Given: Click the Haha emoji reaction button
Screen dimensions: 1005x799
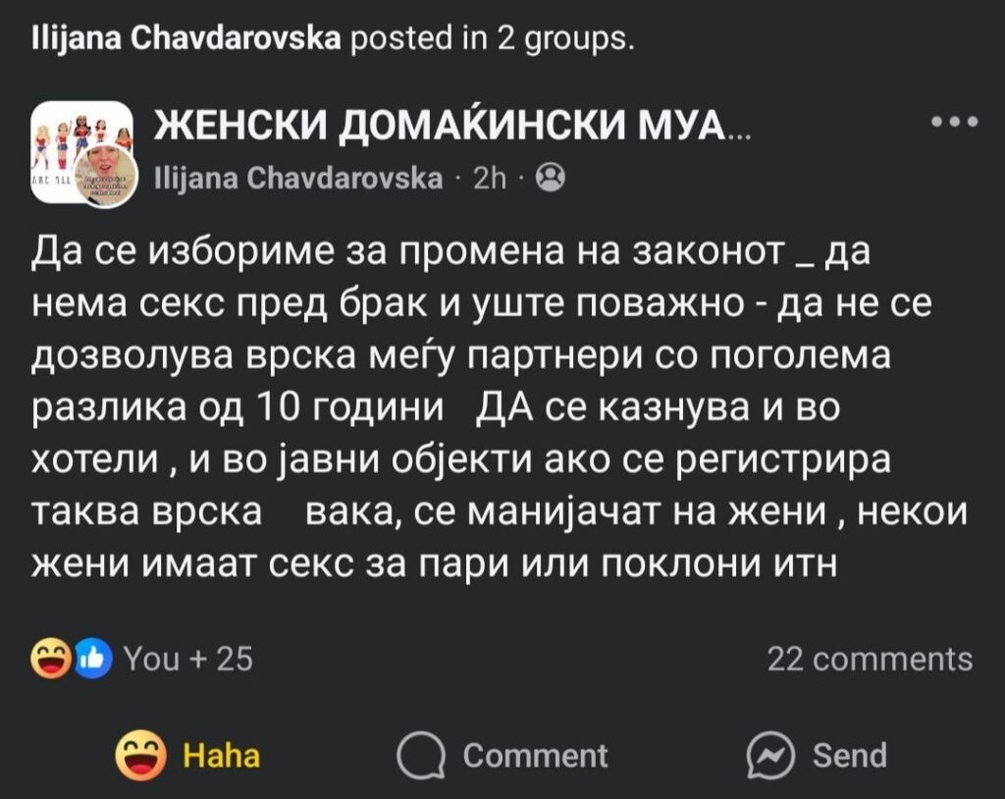Looking at the screenshot, I should click(138, 755).
